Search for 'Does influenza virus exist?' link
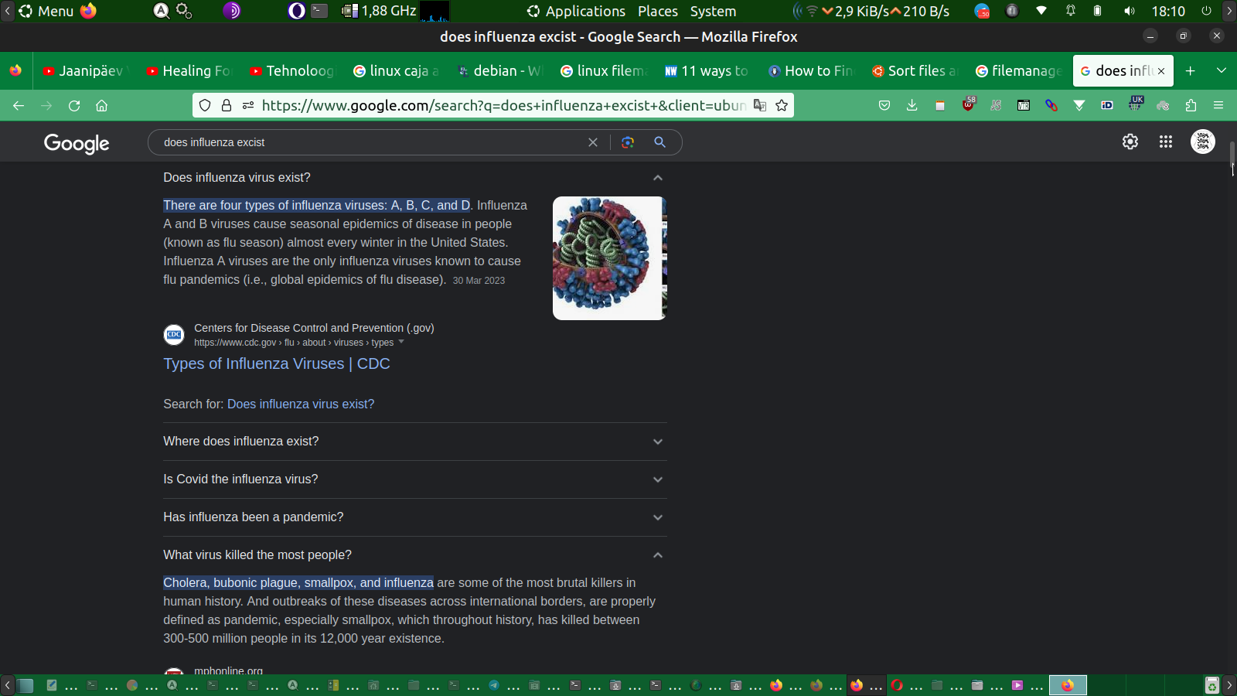The image size is (1237, 696). tap(301, 404)
